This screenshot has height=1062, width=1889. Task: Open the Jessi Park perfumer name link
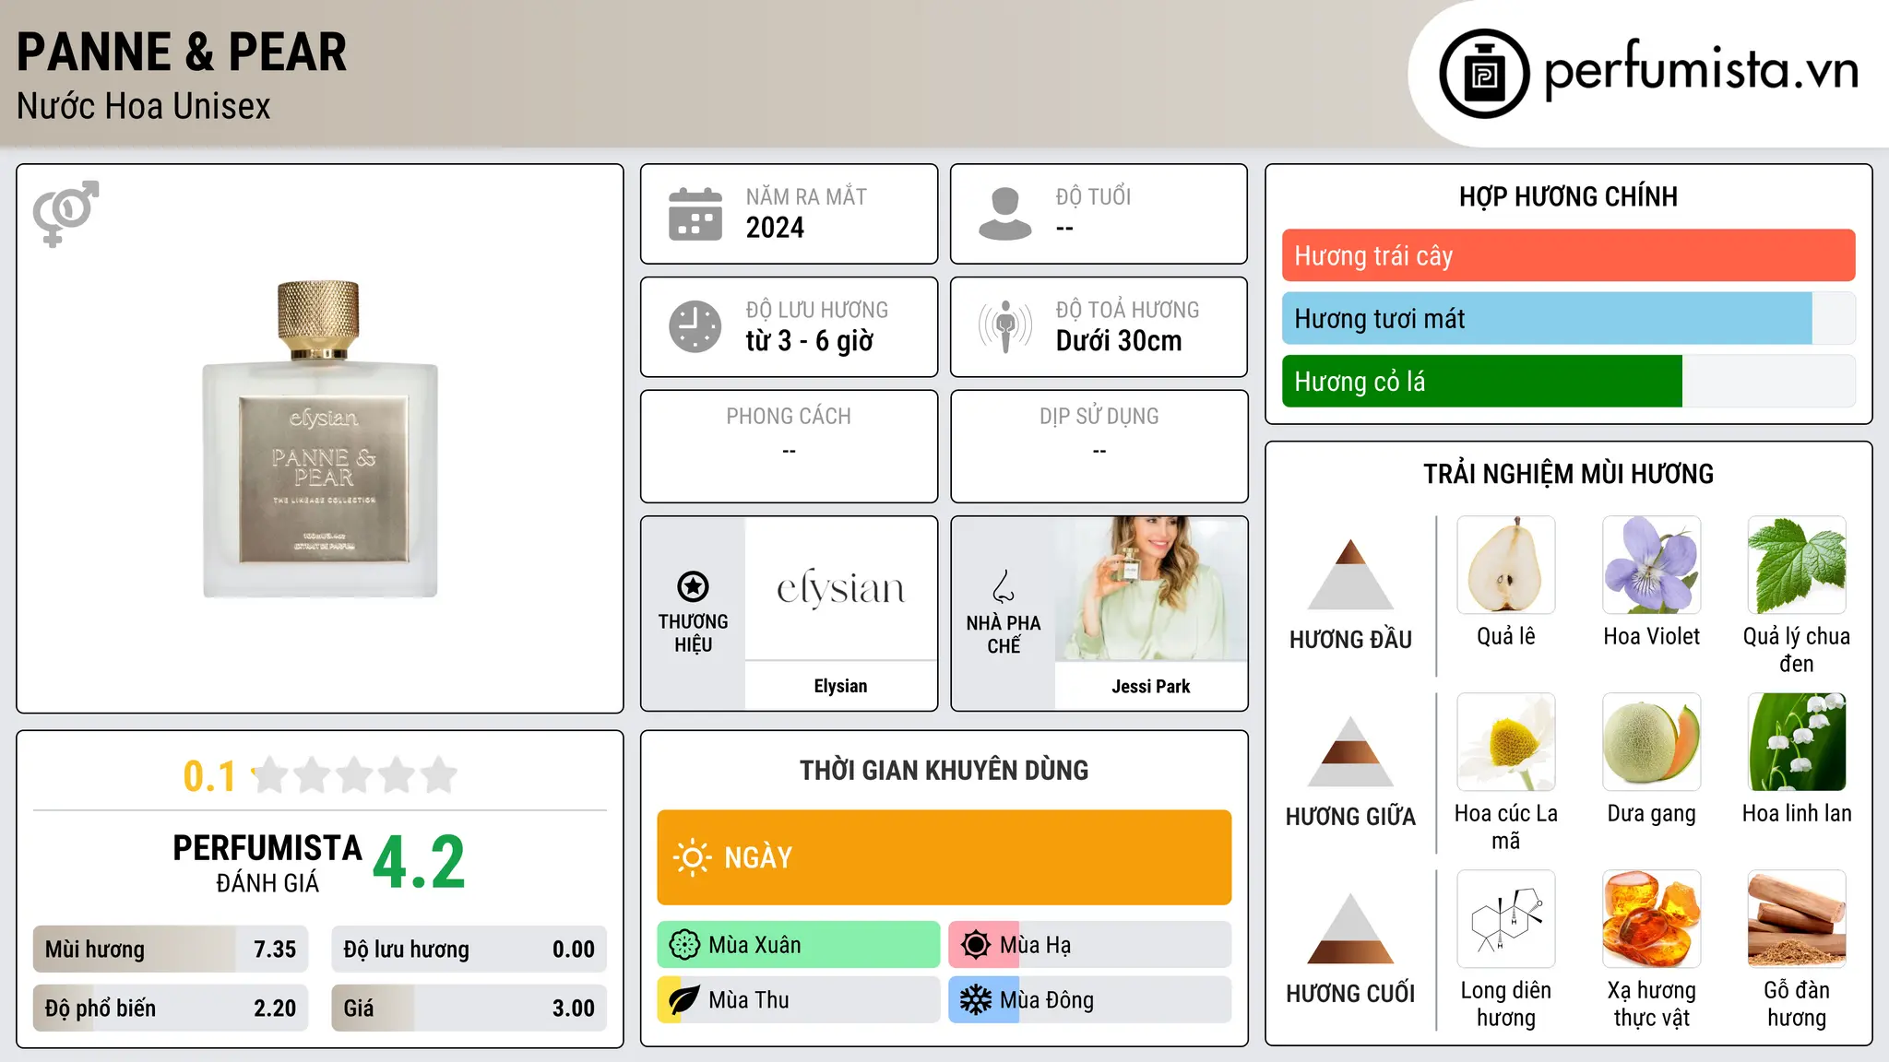[1151, 686]
